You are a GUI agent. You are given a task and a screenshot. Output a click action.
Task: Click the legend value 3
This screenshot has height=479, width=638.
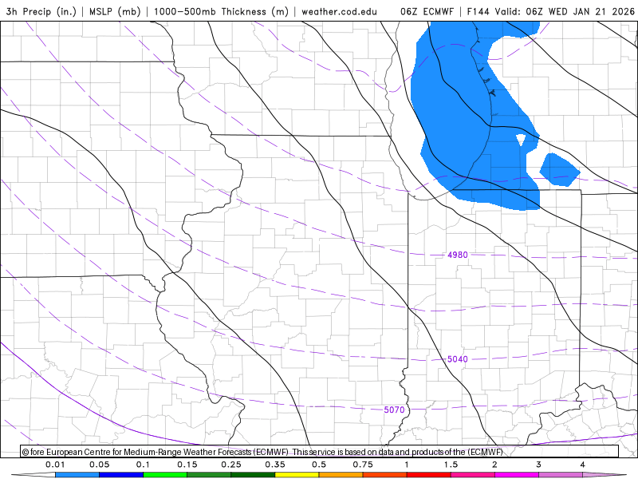(539, 465)
